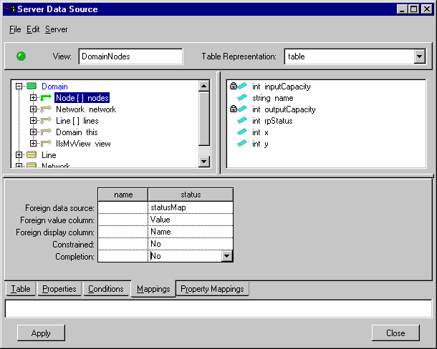This screenshot has height=349, width=437.
Task: Click the green status indicator icon
Action: pos(21,56)
